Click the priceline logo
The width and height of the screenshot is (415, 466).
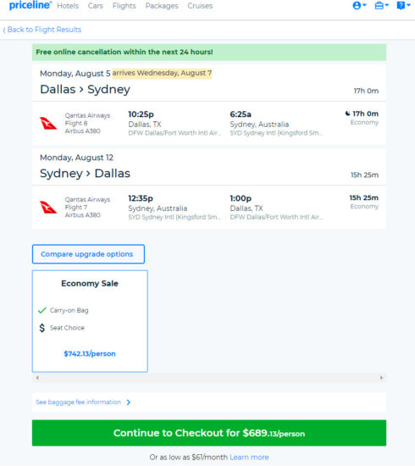[x=30, y=5]
